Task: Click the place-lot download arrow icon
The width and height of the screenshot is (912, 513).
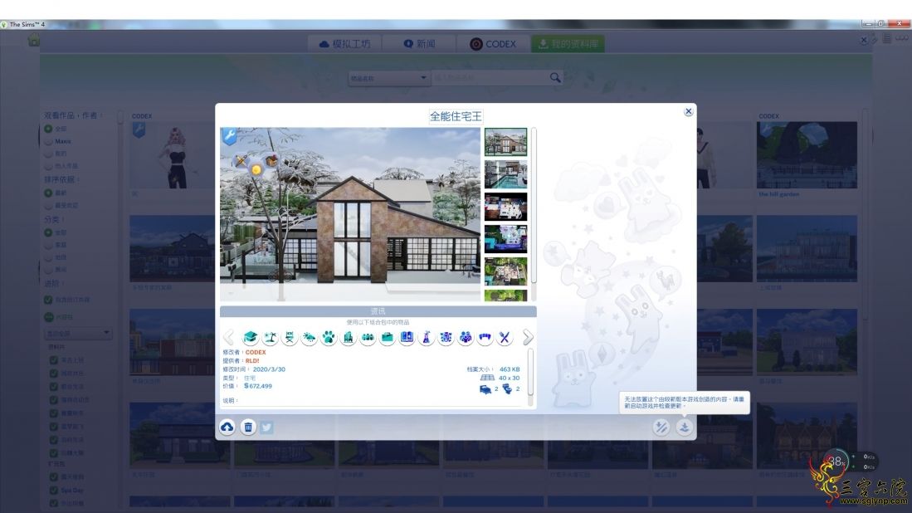Action: (684, 427)
